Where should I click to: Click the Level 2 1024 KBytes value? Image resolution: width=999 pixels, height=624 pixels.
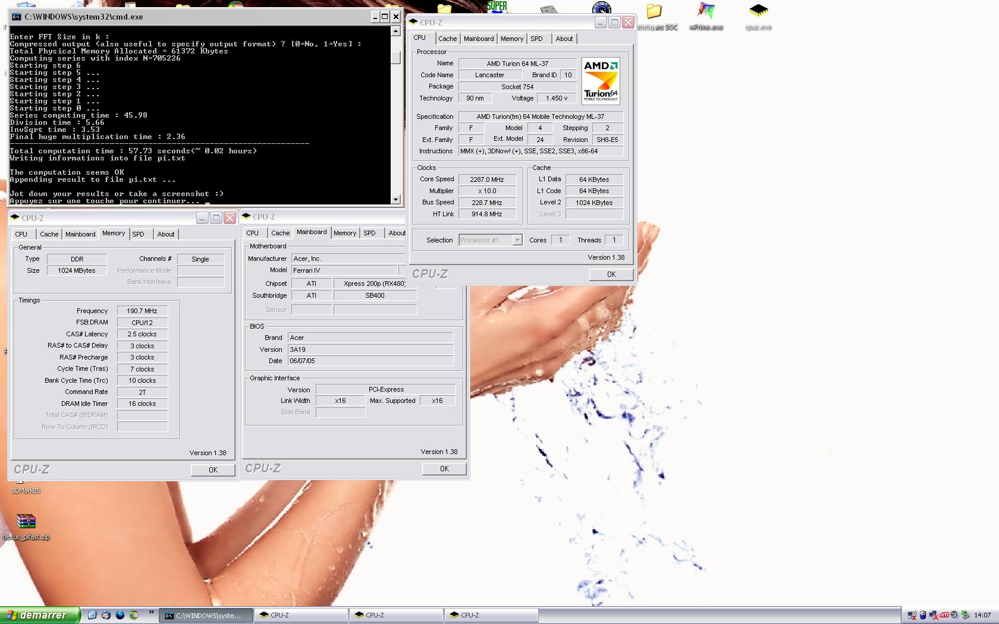pyautogui.click(x=594, y=203)
